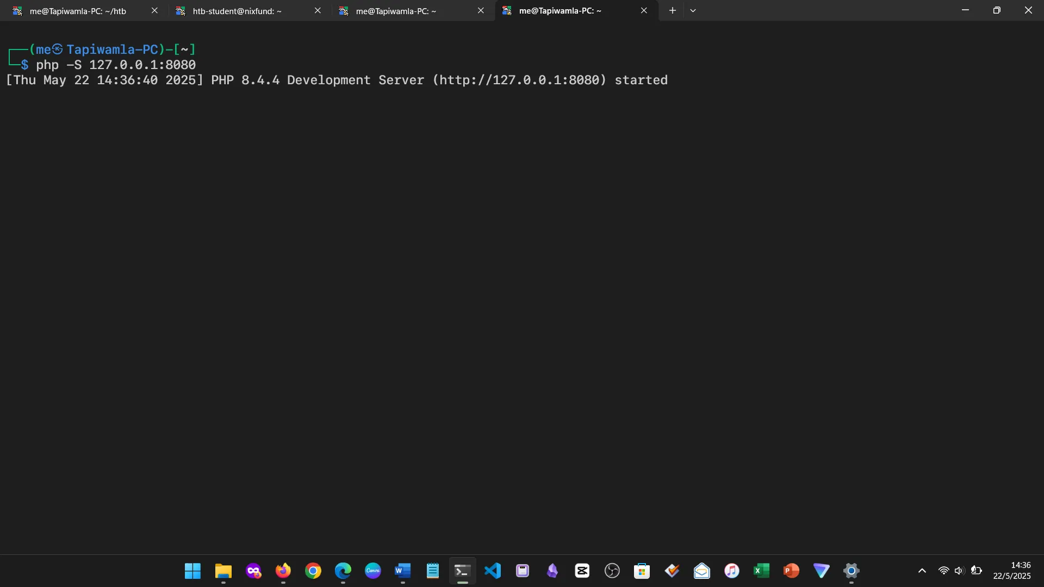Open Microsoft Word from the taskbar

402,571
